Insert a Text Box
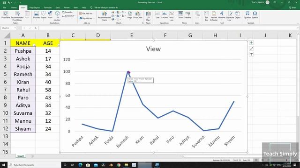Image resolution: width=300 pixels, height=168 pixels. click(x=206, y=16)
